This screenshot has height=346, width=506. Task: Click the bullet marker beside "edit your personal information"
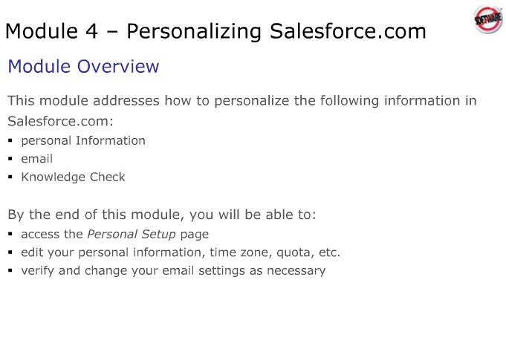11,252
